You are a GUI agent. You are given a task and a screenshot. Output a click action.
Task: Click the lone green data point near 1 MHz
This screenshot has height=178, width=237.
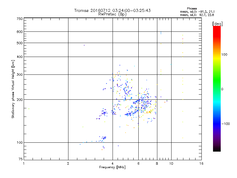[29, 109]
